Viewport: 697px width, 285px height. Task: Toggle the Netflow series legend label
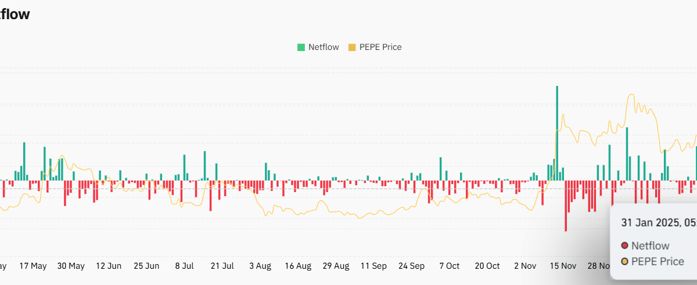324,47
